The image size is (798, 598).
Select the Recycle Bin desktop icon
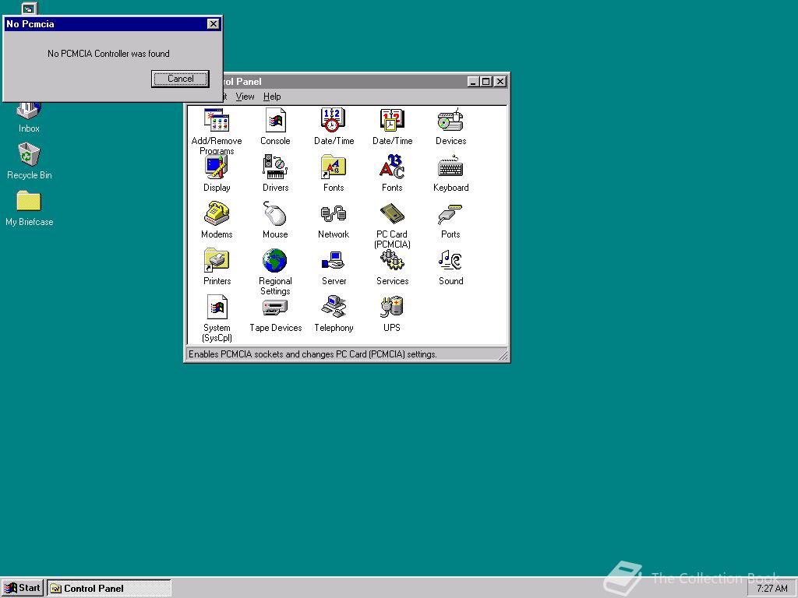click(29, 161)
